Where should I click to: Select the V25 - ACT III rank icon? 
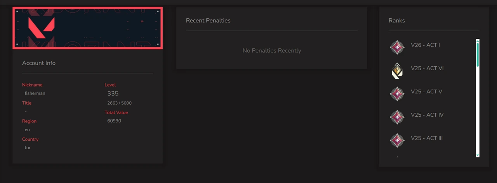pyautogui.click(x=397, y=140)
